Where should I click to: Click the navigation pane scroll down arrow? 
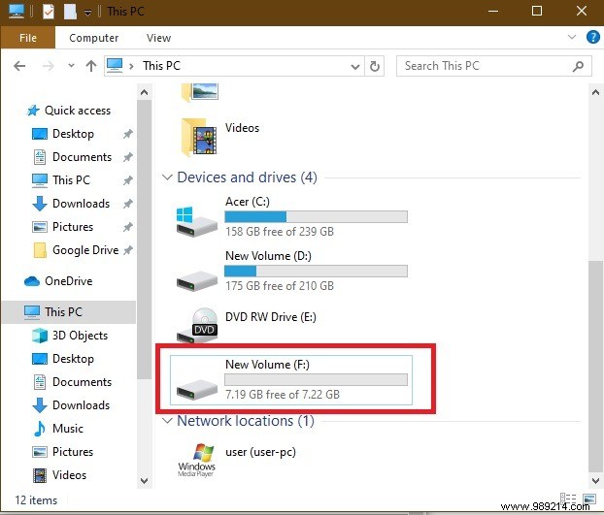[145, 481]
